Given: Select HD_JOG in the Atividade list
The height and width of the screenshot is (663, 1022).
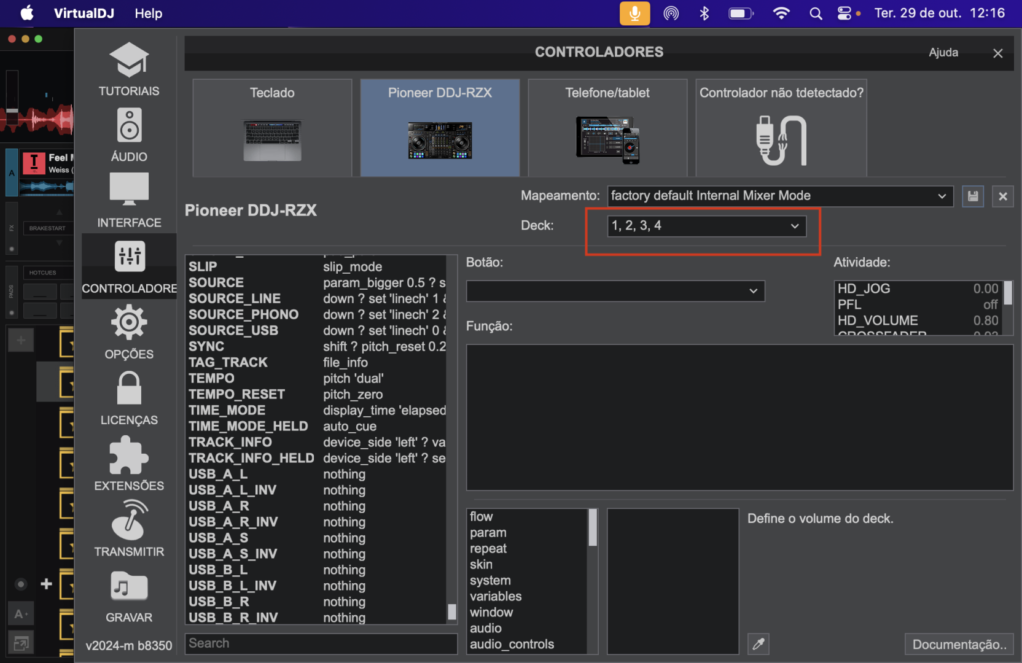Looking at the screenshot, I should [918, 289].
